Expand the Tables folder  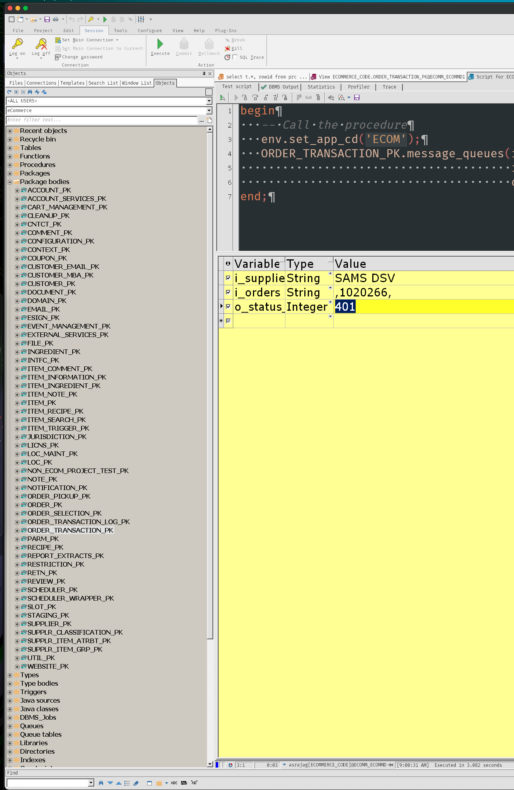point(10,148)
